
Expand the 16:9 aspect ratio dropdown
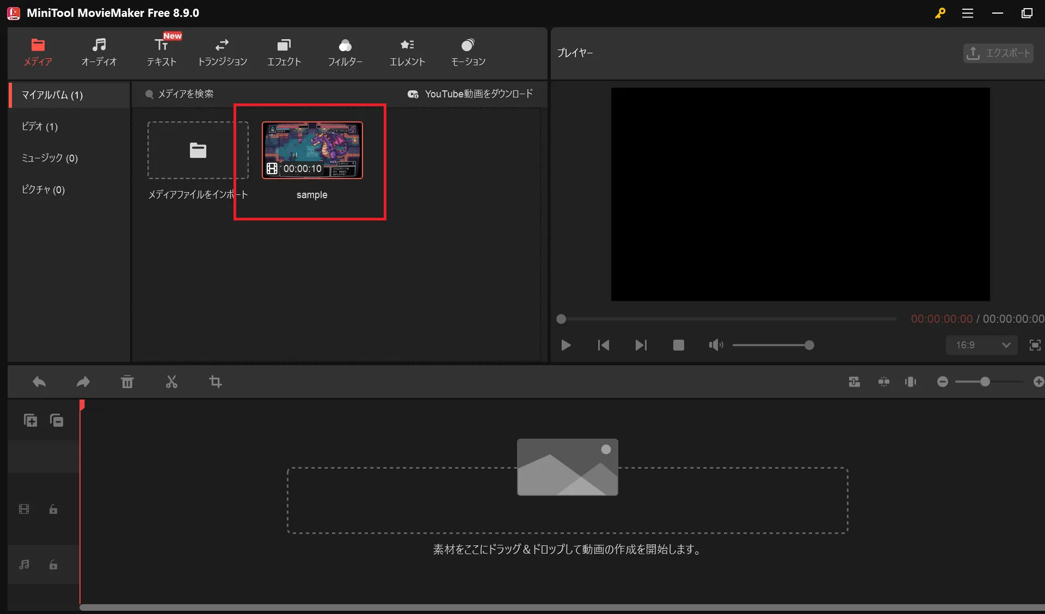point(981,345)
